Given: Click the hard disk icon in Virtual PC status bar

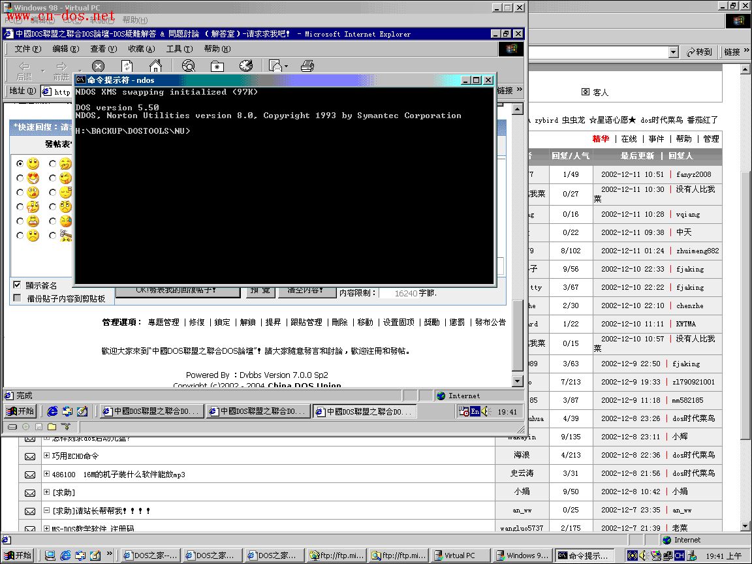Looking at the screenshot, I should 12,426.
